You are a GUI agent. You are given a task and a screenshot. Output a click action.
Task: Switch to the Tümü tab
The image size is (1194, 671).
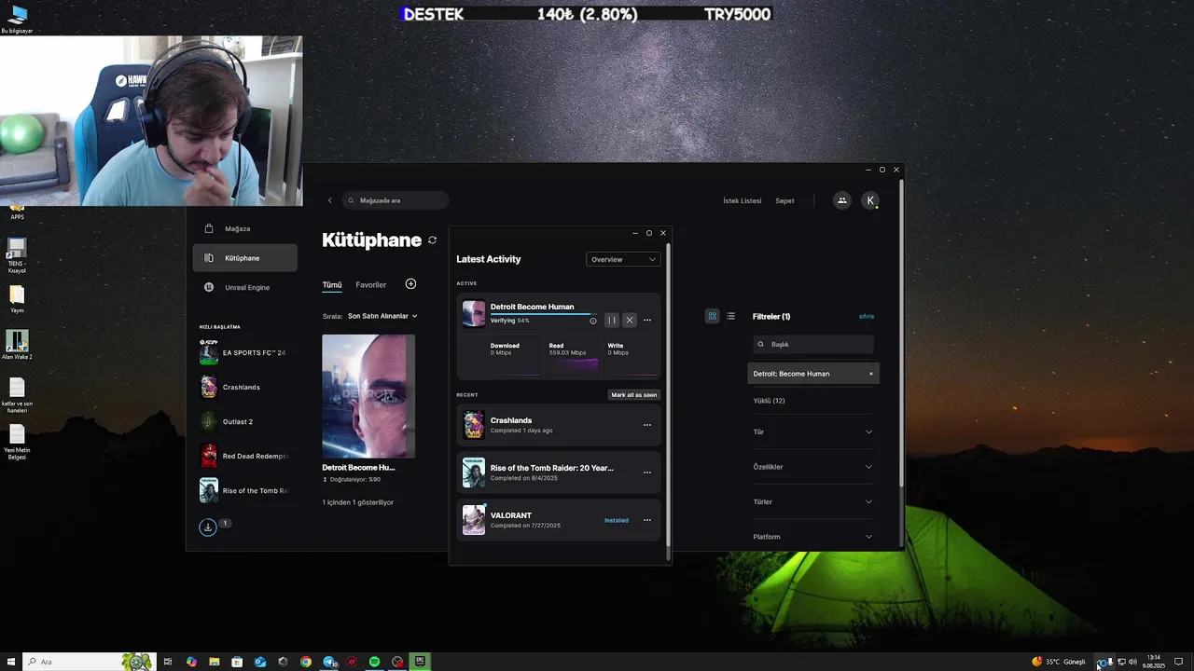click(x=332, y=285)
